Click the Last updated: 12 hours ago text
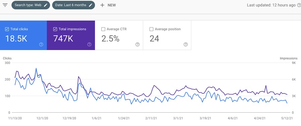 coord(271,5)
